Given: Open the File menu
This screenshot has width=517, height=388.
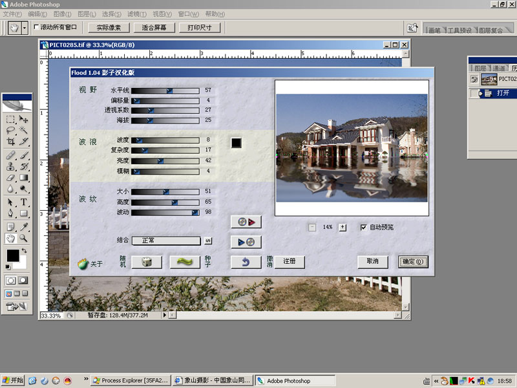Looking at the screenshot, I should tap(12, 14).
